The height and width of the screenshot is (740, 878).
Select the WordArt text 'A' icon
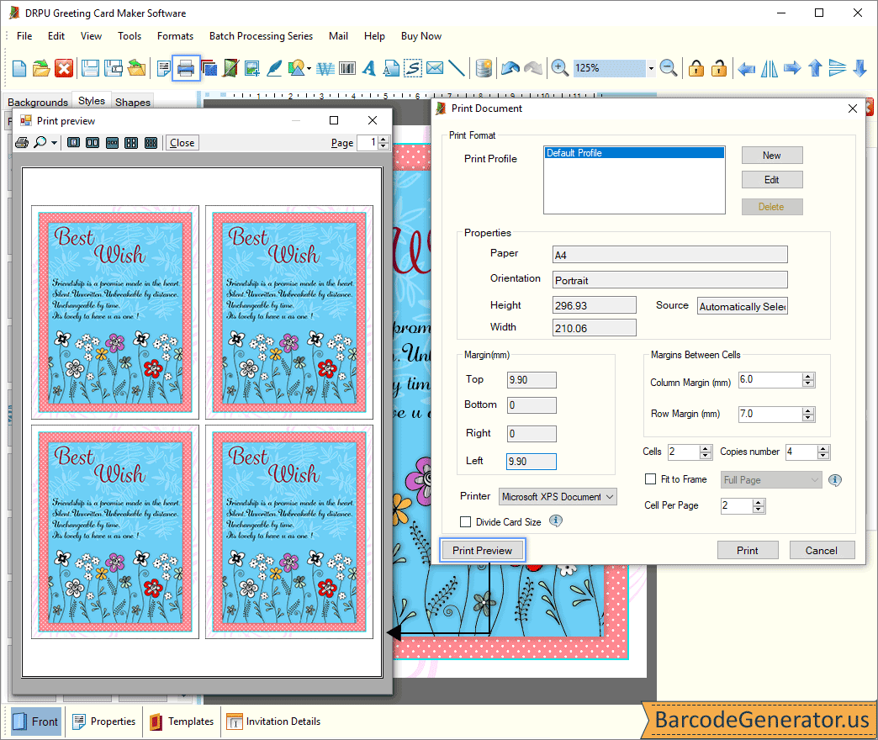tap(368, 68)
